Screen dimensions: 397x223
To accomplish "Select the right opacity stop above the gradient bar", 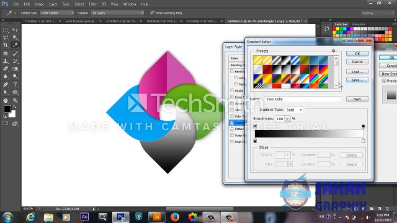I will pos(364,126).
